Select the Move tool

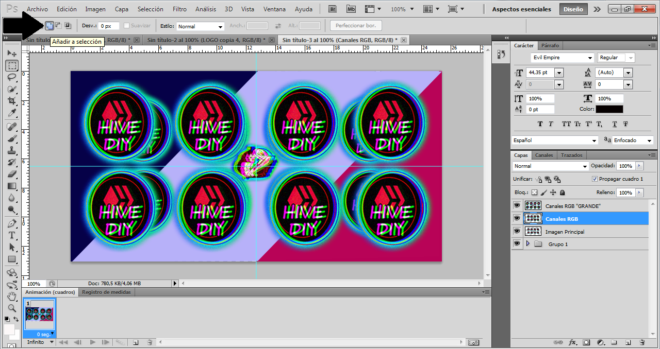12,53
